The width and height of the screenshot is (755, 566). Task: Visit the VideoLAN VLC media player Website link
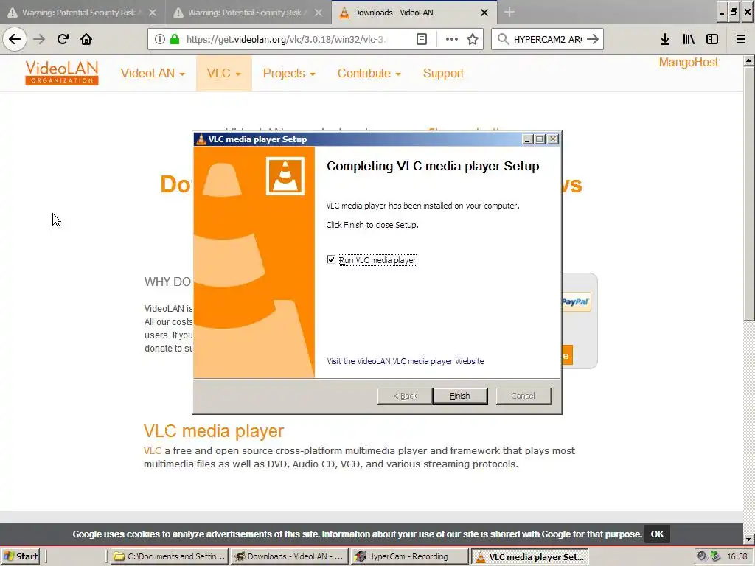tap(406, 361)
